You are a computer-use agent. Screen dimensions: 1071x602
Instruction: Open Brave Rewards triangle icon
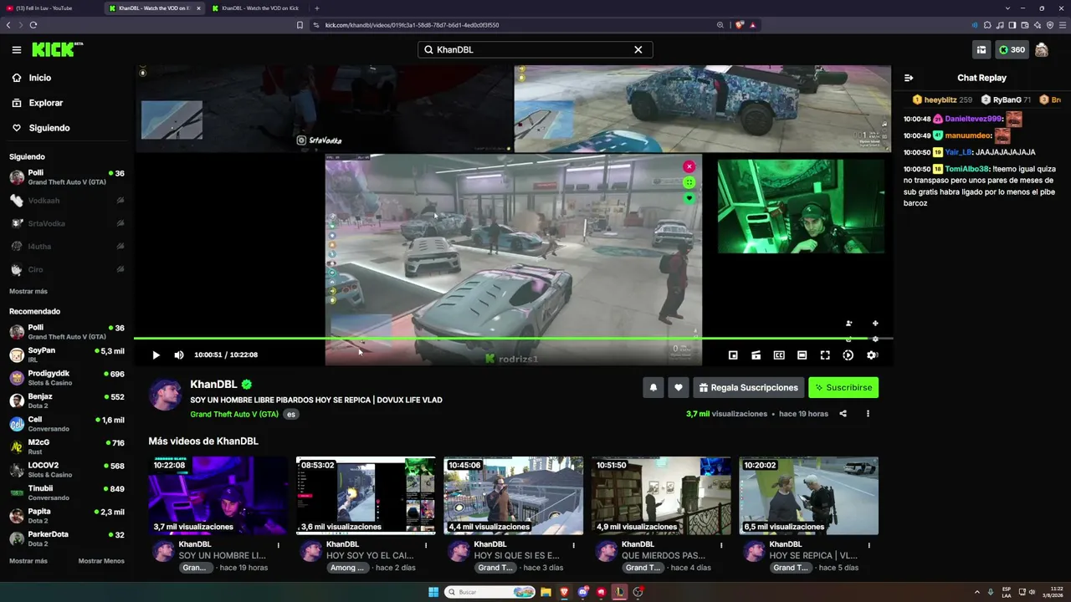point(753,25)
